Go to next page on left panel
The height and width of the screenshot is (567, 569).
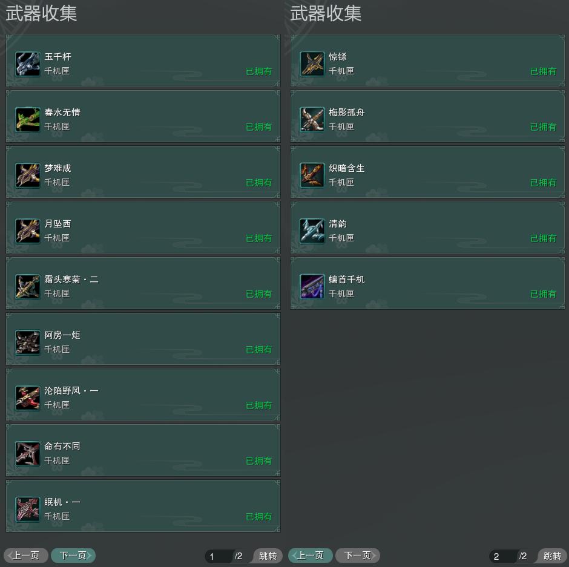pyautogui.click(x=73, y=556)
